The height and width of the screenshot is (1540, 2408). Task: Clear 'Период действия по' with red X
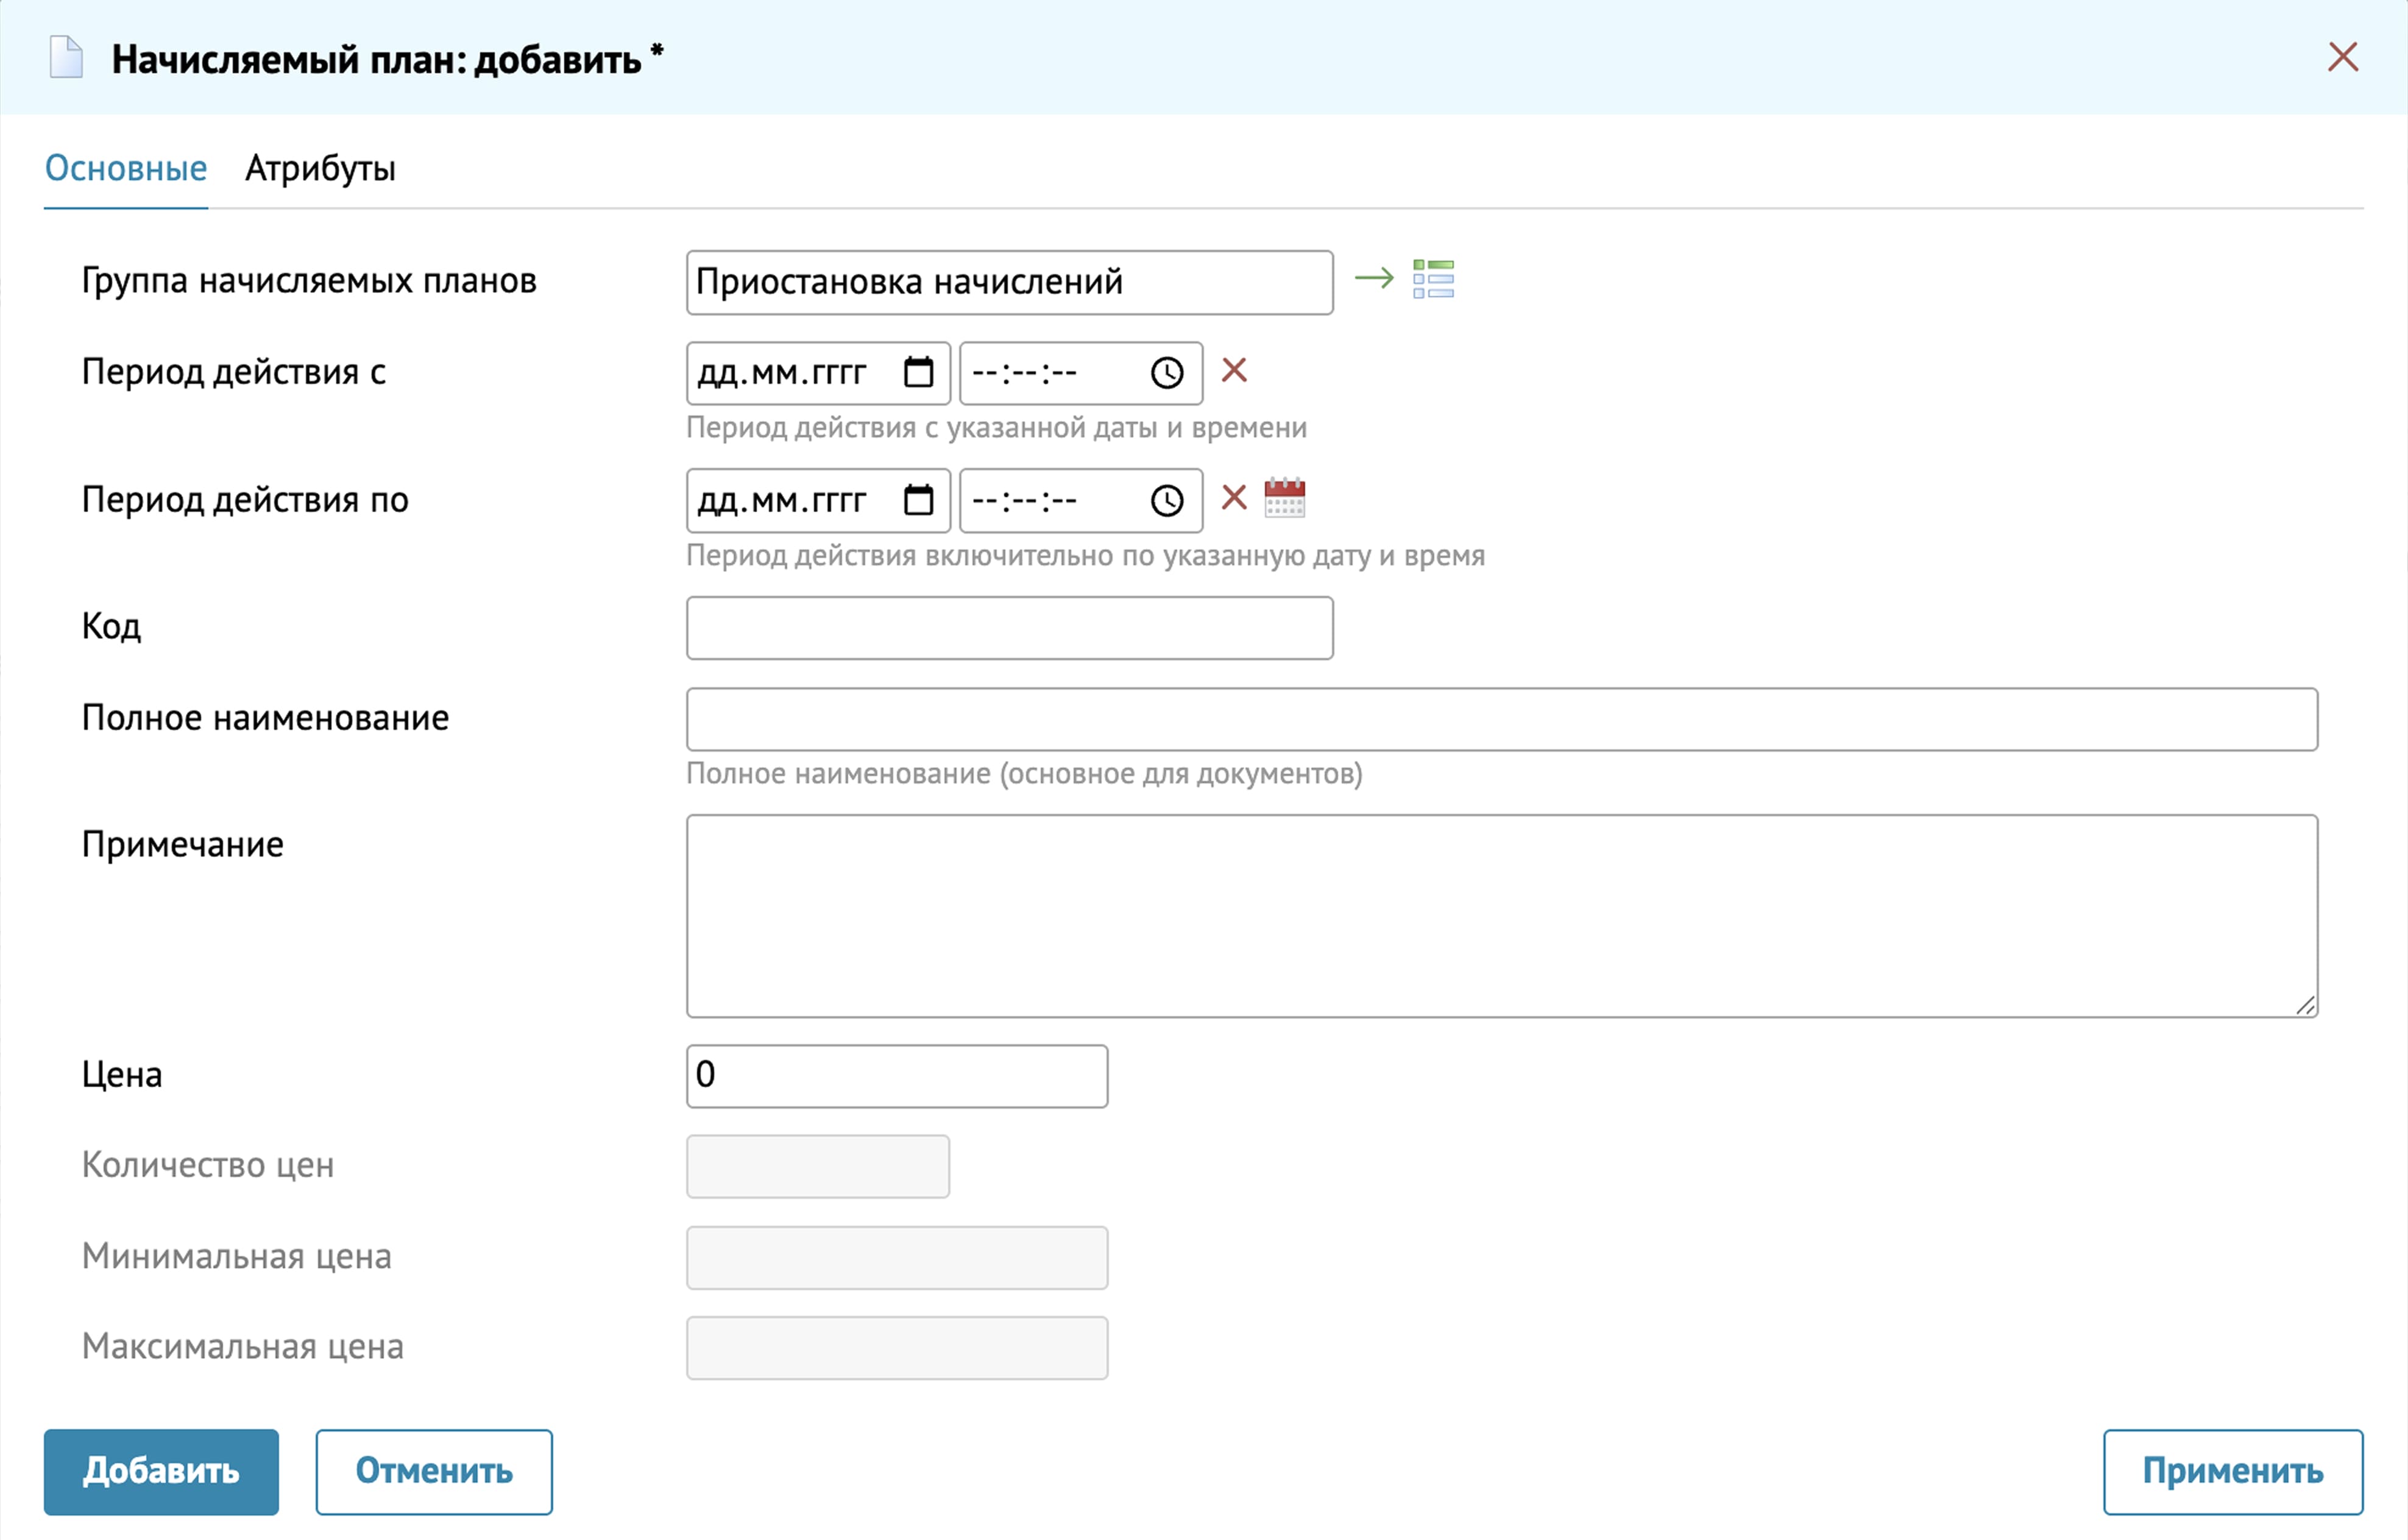[x=1234, y=497]
